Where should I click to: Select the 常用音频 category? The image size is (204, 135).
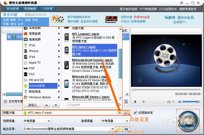(34, 34)
